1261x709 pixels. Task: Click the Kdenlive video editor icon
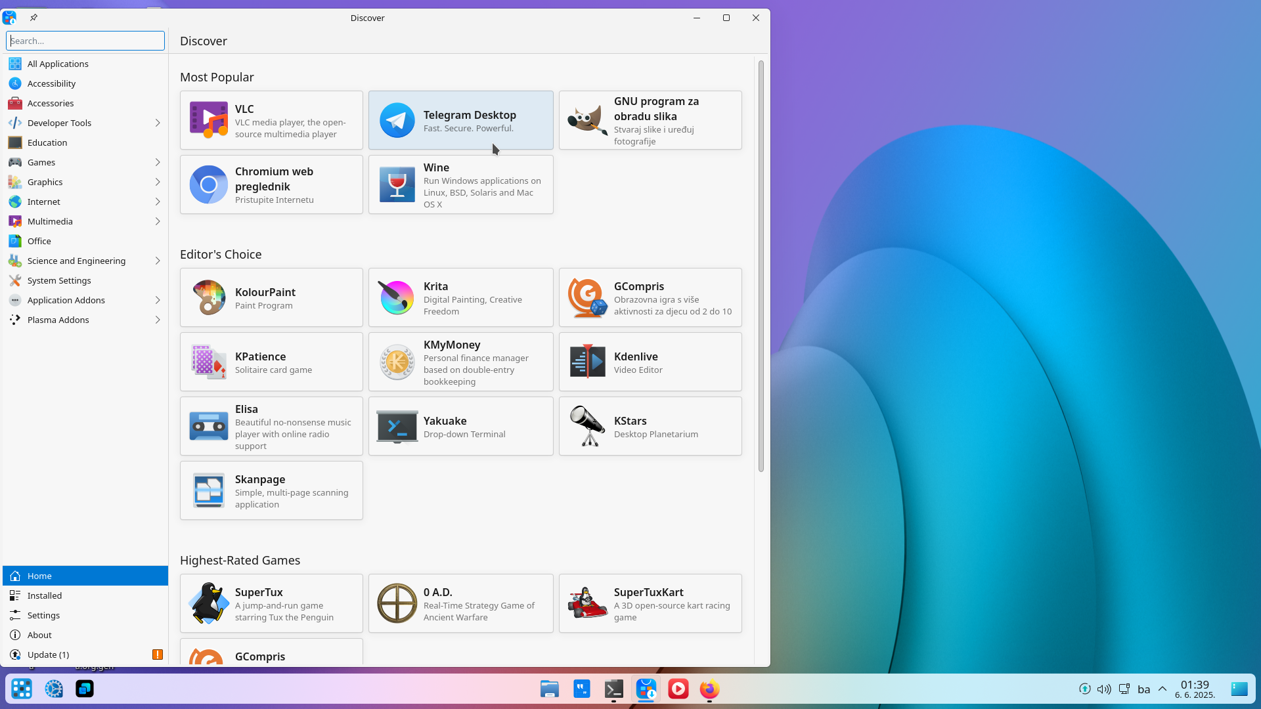pyautogui.click(x=587, y=362)
